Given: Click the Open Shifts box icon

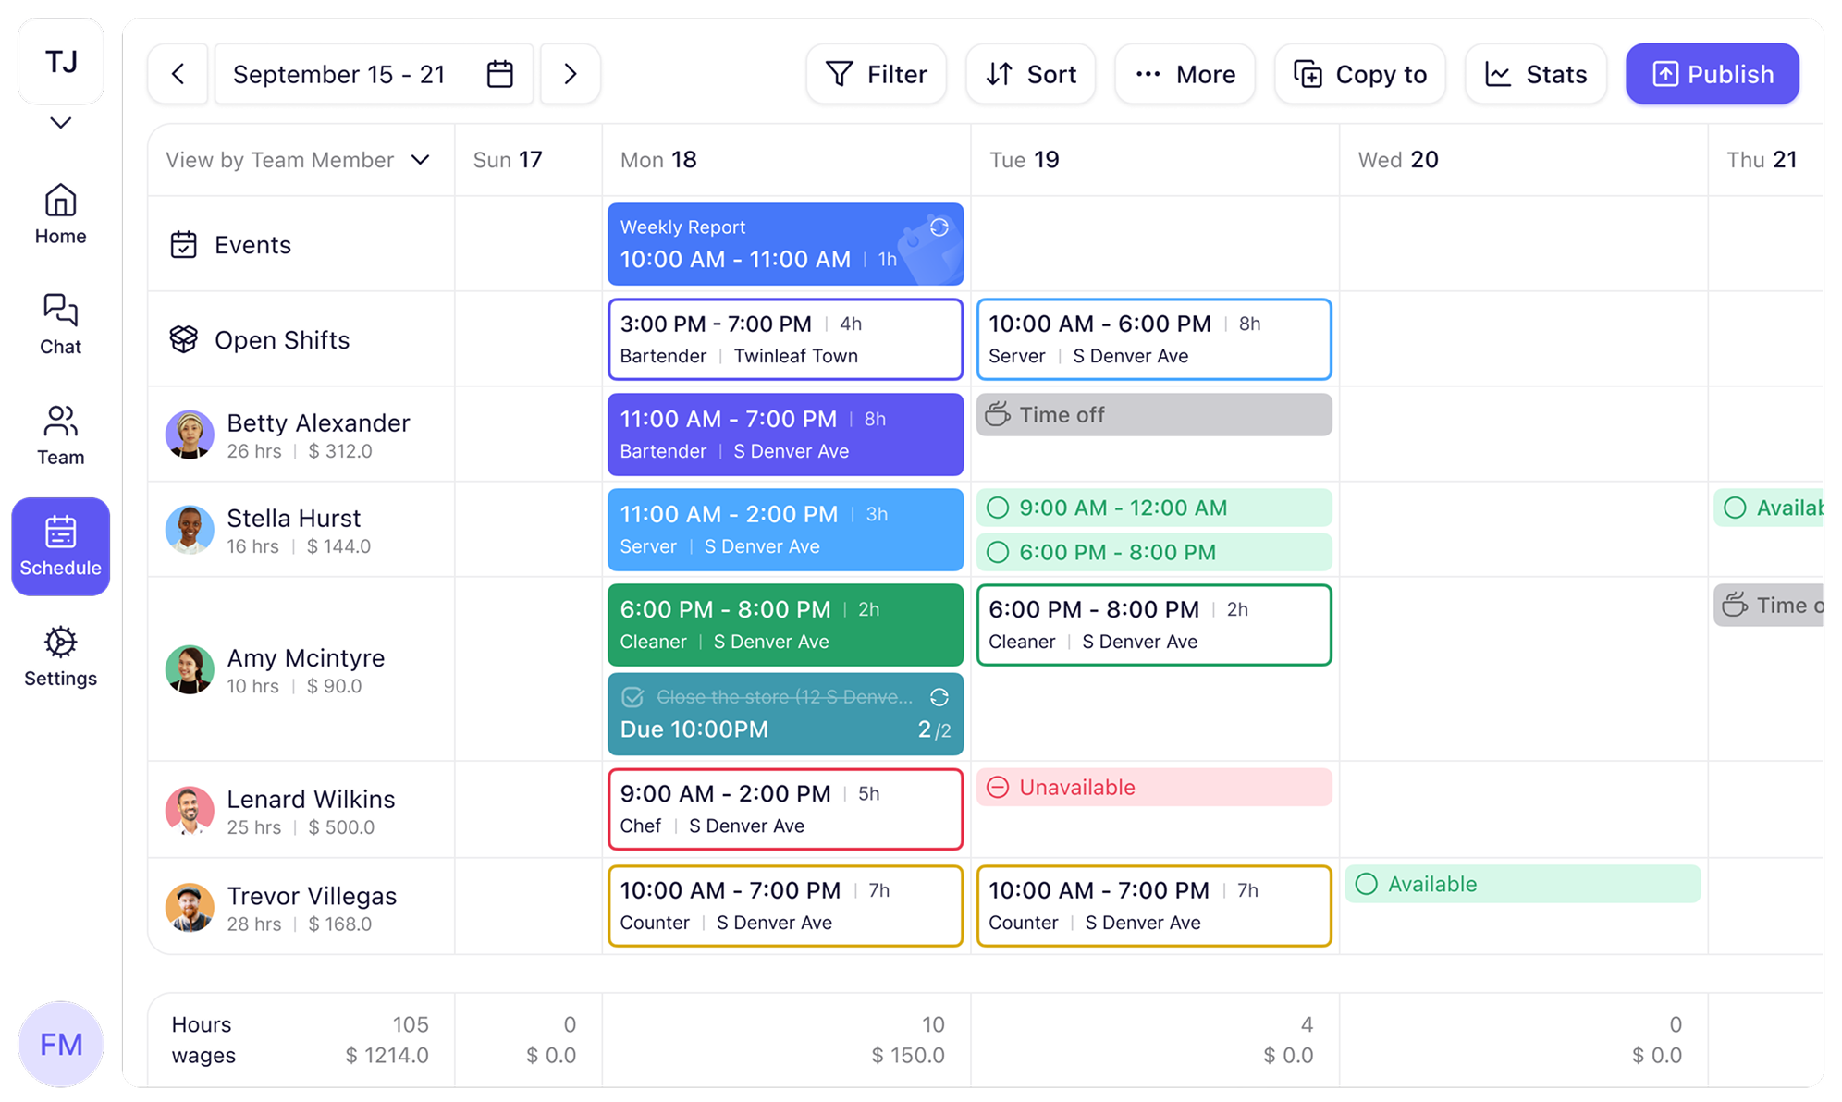Looking at the screenshot, I should click(183, 339).
